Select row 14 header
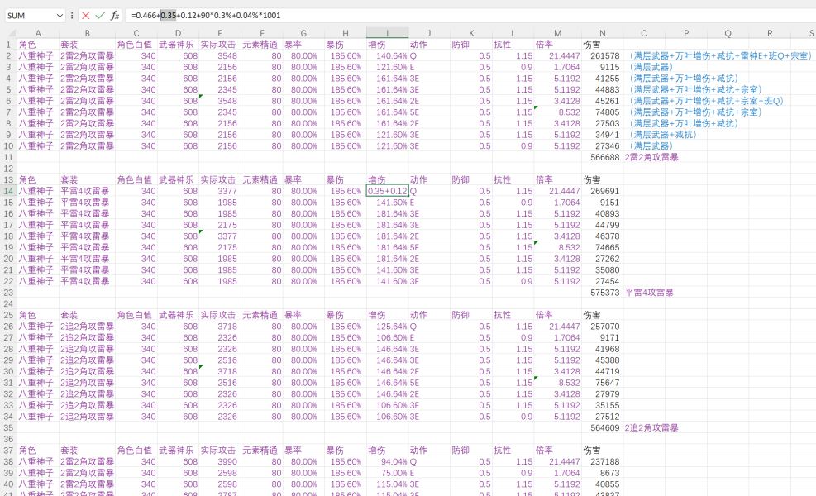 click(8, 191)
